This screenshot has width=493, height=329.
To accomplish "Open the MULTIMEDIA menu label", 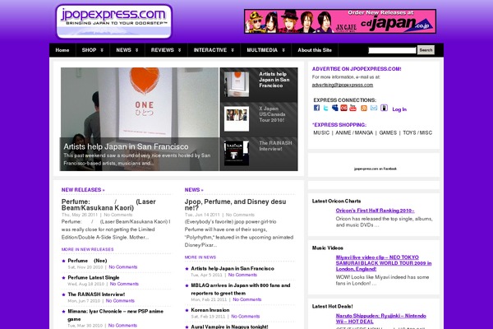I will (x=262, y=50).
